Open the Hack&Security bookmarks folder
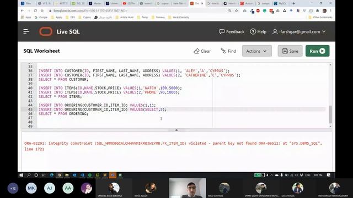The height and width of the screenshot is (198, 353). pyautogui.click(x=179, y=17)
